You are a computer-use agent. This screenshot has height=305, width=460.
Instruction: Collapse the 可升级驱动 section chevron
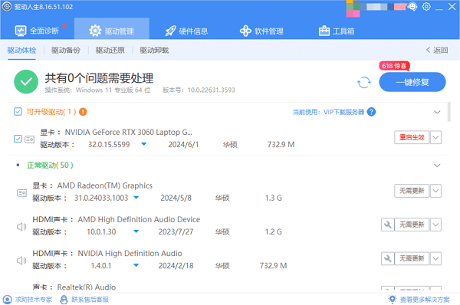click(437, 112)
